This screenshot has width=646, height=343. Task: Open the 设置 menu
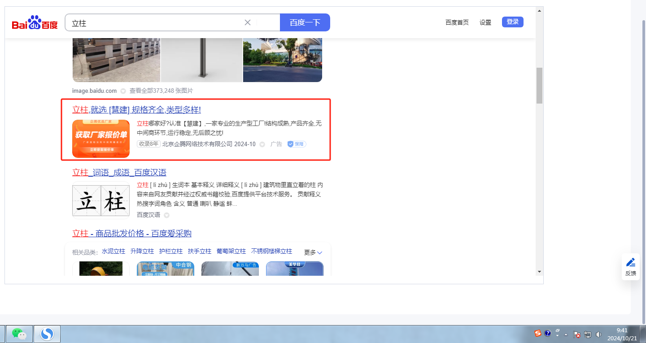[x=485, y=22]
